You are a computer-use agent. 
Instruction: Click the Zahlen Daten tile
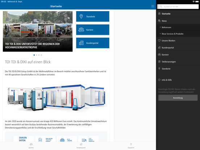(x=24, y=139)
